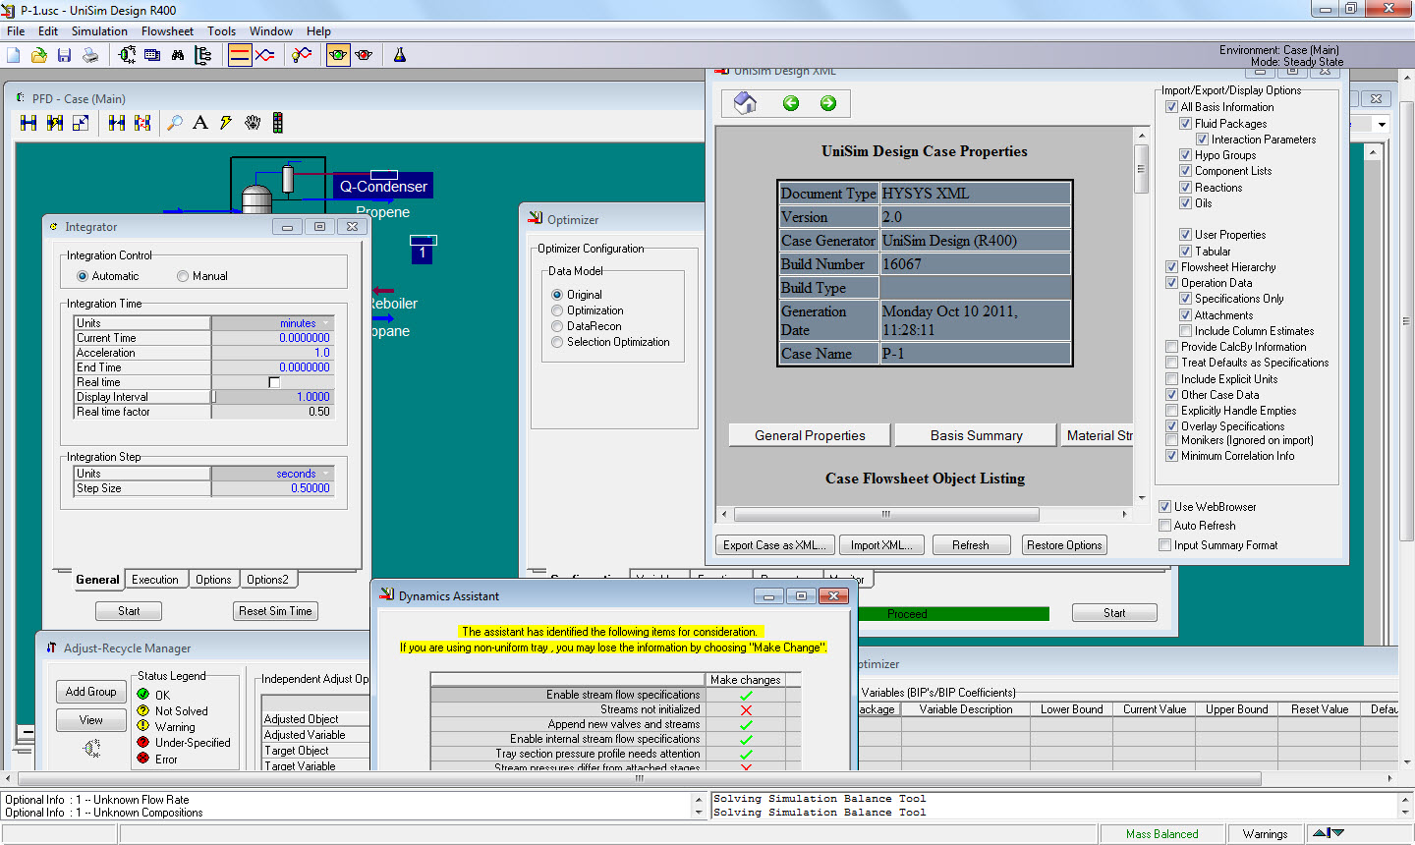
Task: Create a new case with New icon
Action: tap(14, 55)
